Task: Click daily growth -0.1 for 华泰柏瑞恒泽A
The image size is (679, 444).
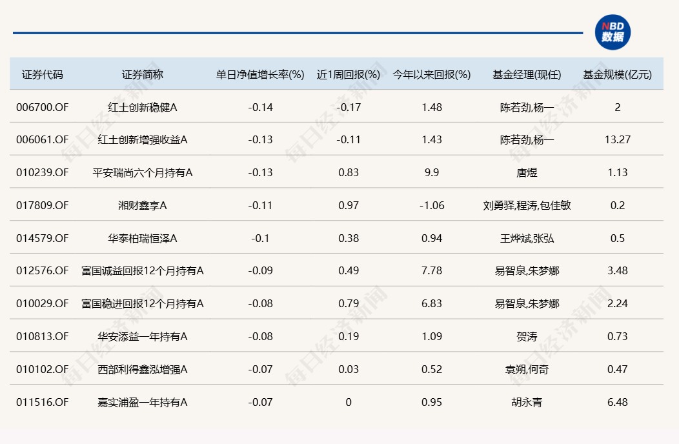Action: 260,238
